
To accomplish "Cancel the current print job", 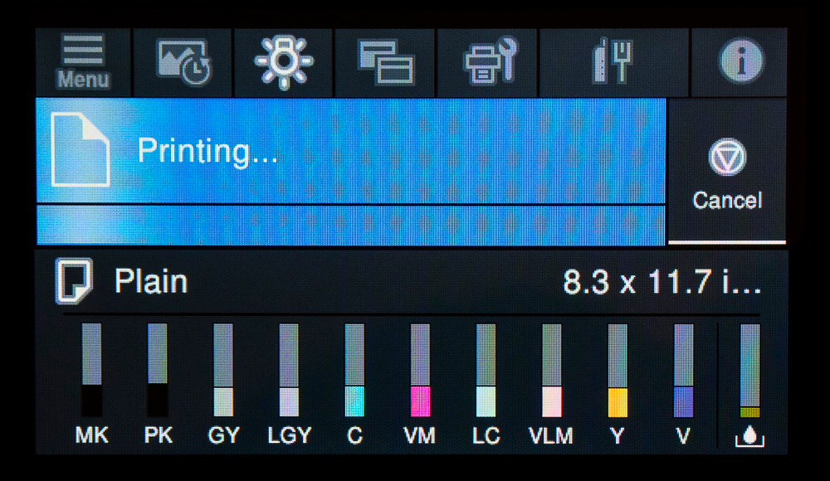I will pyautogui.click(x=727, y=172).
